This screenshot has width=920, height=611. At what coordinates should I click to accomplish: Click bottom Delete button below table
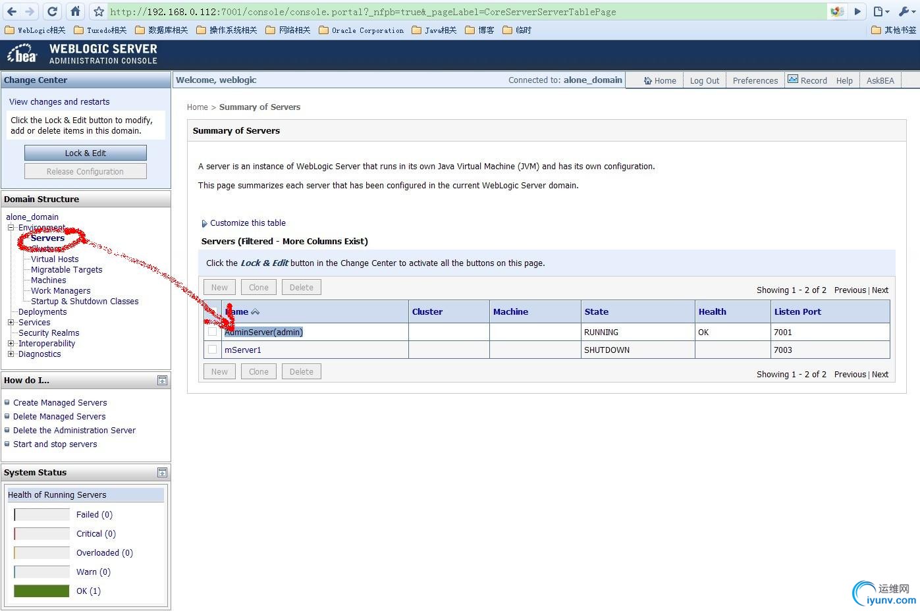(302, 371)
